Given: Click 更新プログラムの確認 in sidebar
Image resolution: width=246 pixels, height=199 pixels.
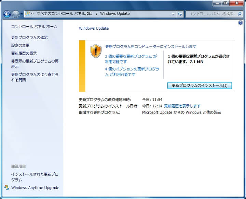Looking at the screenshot, I should pyautogui.click(x=29, y=37).
